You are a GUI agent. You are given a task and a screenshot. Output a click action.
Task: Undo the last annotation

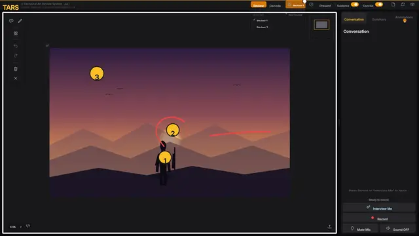[16, 46]
